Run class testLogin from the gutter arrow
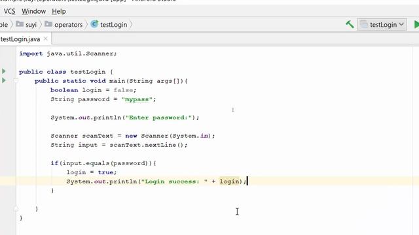 point(4,71)
